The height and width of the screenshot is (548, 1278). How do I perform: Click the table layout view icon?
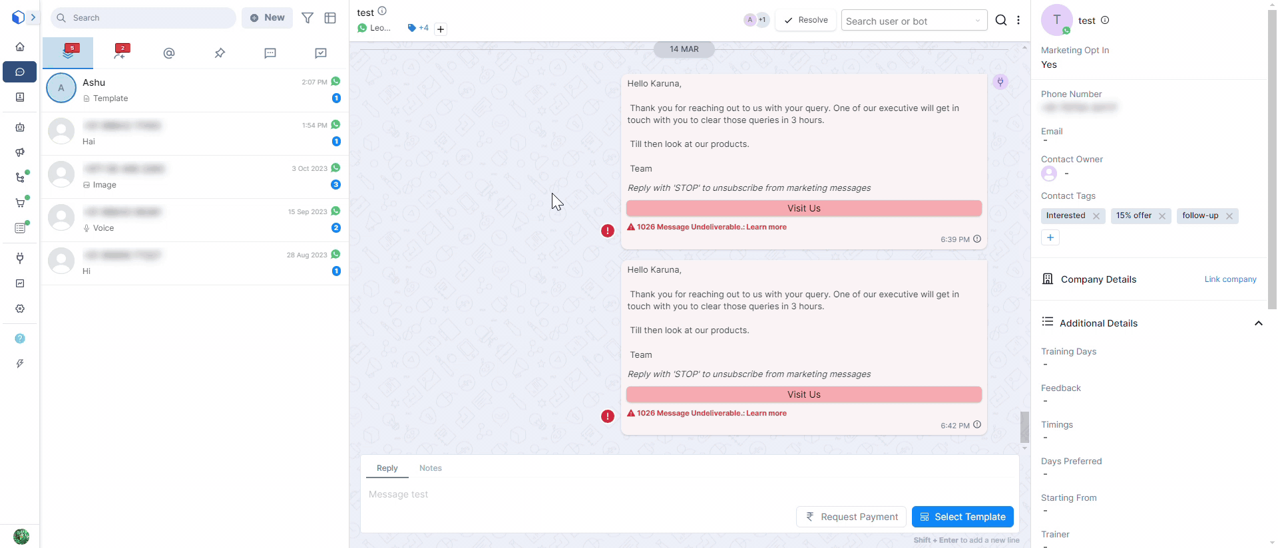coord(330,18)
